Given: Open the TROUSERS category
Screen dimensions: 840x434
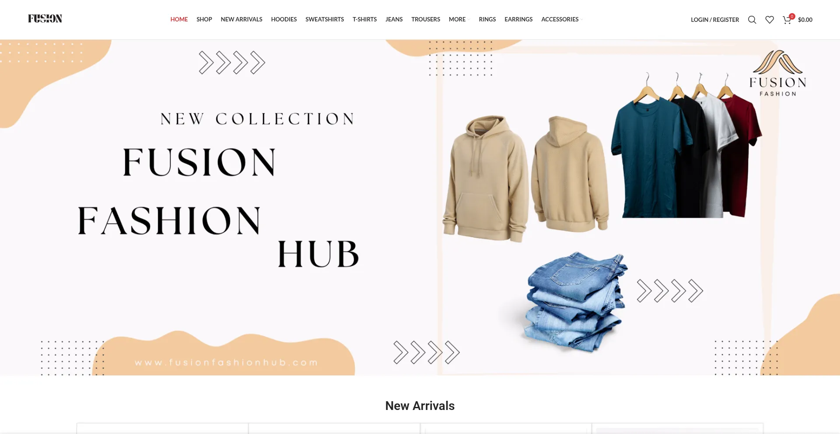Looking at the screenshot, I should point(426,19).
